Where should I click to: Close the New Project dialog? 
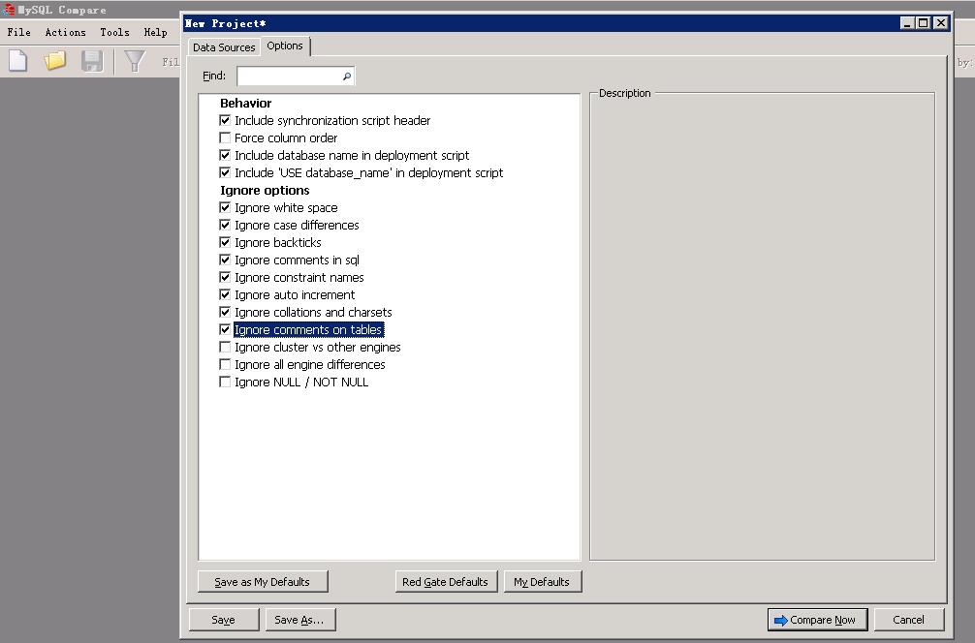941,23
